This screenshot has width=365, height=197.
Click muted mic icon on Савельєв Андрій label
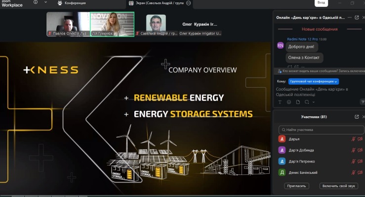click(137, 33)
